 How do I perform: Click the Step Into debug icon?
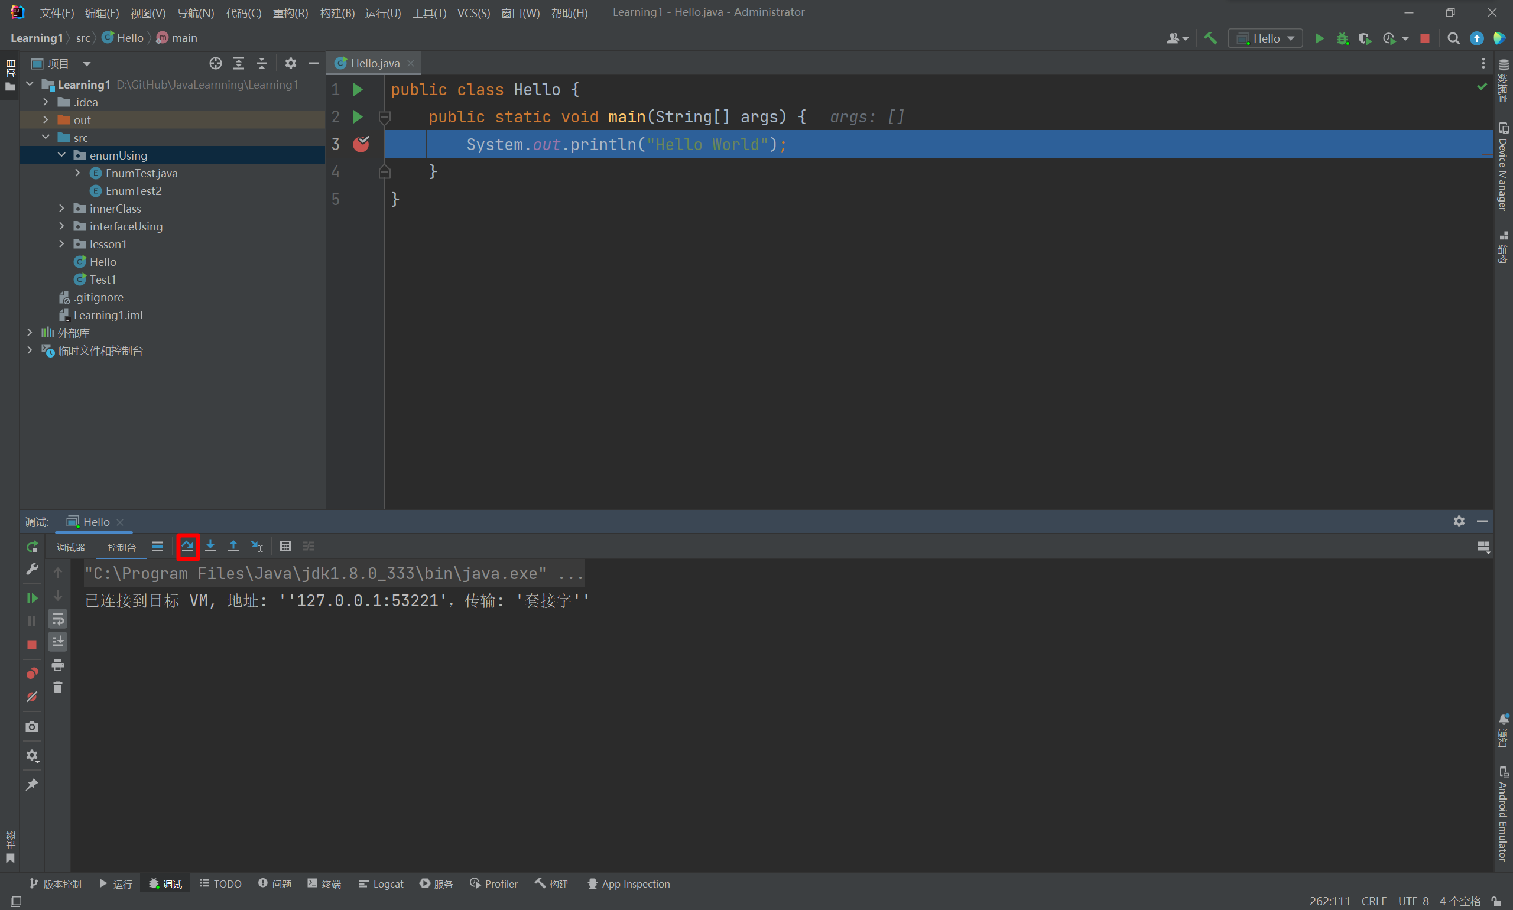tap(210, 546)
